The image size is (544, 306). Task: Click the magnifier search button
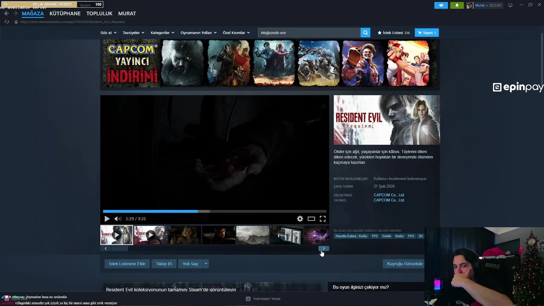[x=365, y=33]
